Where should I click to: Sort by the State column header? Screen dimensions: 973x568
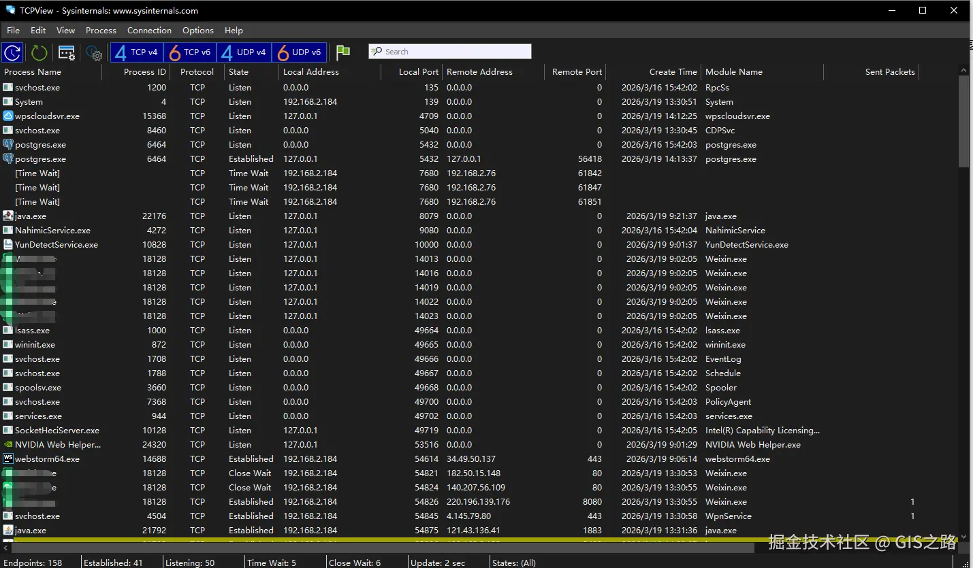pyautogui.click(x=252, y=72)
